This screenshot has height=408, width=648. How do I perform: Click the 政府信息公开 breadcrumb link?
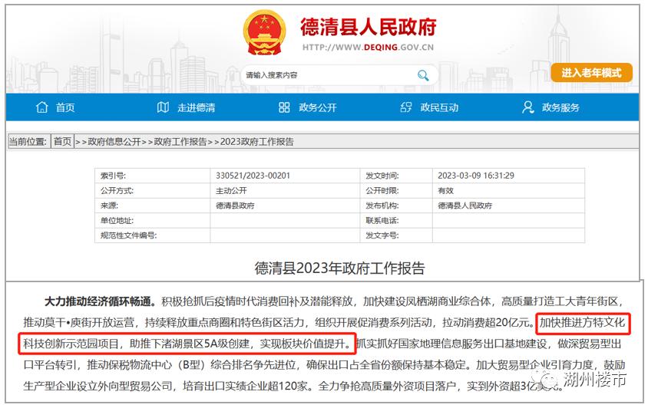[114, 142]
